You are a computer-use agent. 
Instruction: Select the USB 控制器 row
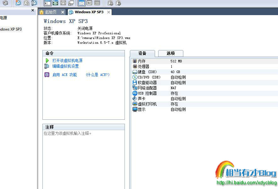click(x=205, y=94)
